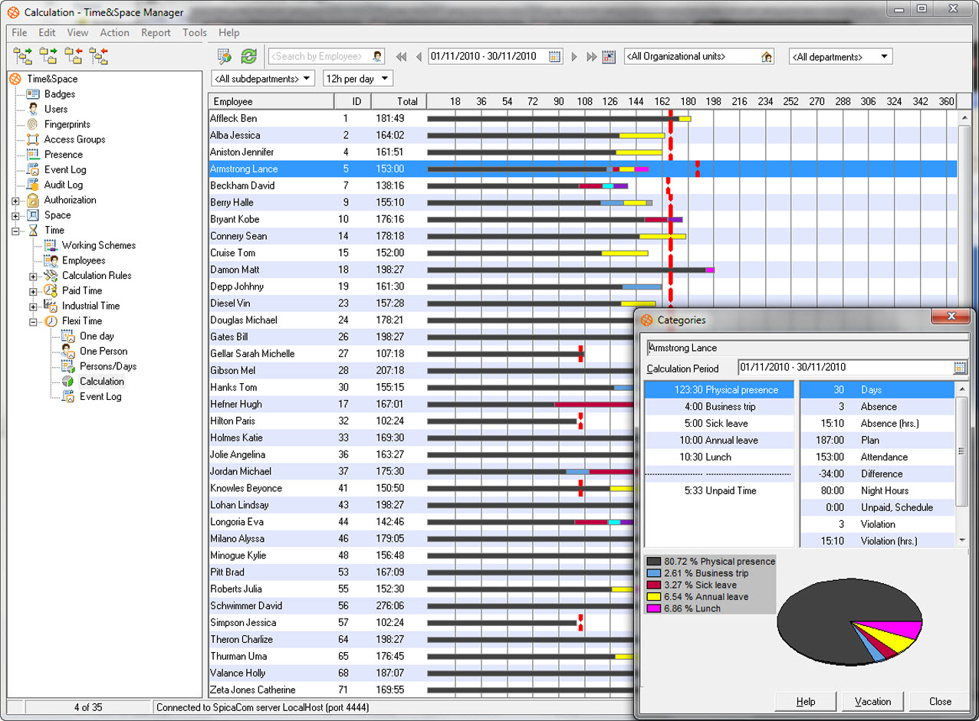Click the refresh calculation icon with green arrows

248,57
